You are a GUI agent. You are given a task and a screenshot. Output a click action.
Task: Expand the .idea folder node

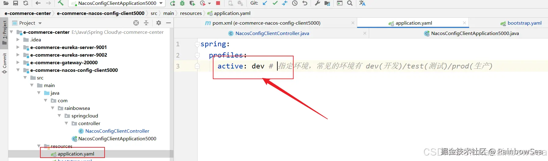[18, 40]
